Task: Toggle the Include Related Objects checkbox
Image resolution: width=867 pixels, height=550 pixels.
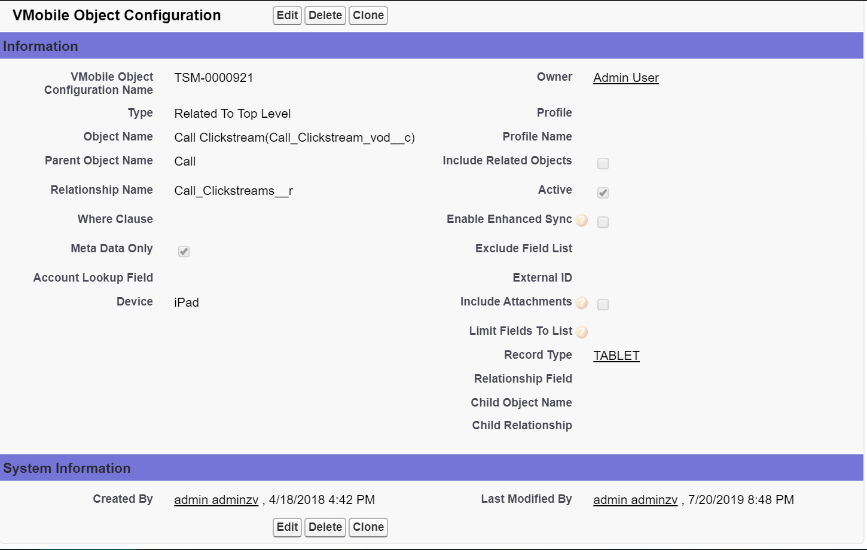Action: pos(603,163)
